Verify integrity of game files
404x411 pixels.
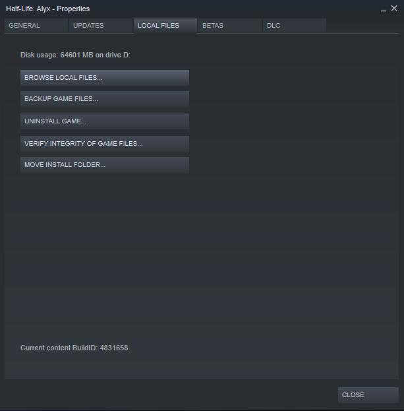click(x=105, y=143)
